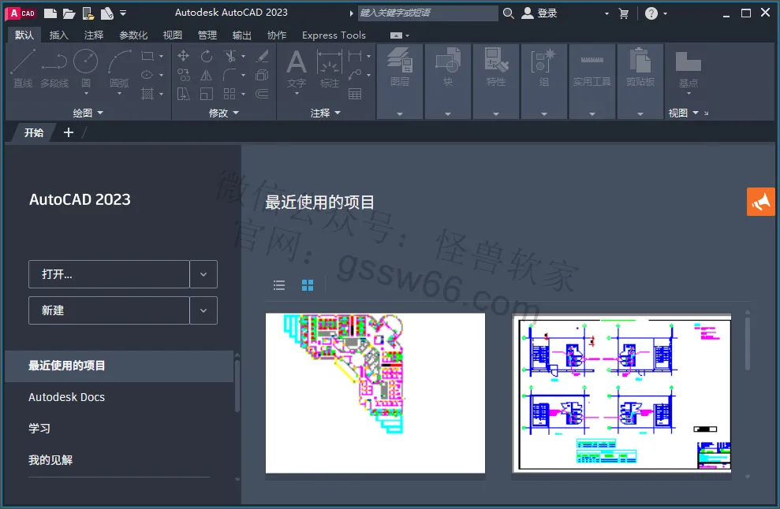Click the Move tool icon

[x=184, y=56]
